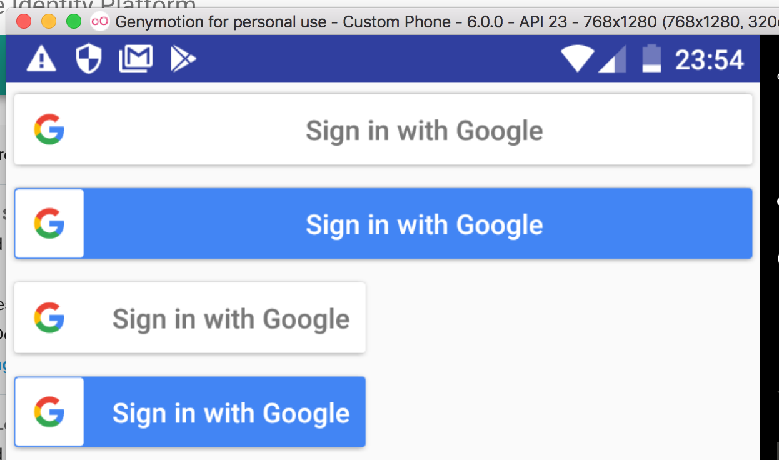This screenshot has width=779, height=460.
Task: Click the G logo on the wide blue sign-in button
Action: pyautogui.click(x=51, y=223)
